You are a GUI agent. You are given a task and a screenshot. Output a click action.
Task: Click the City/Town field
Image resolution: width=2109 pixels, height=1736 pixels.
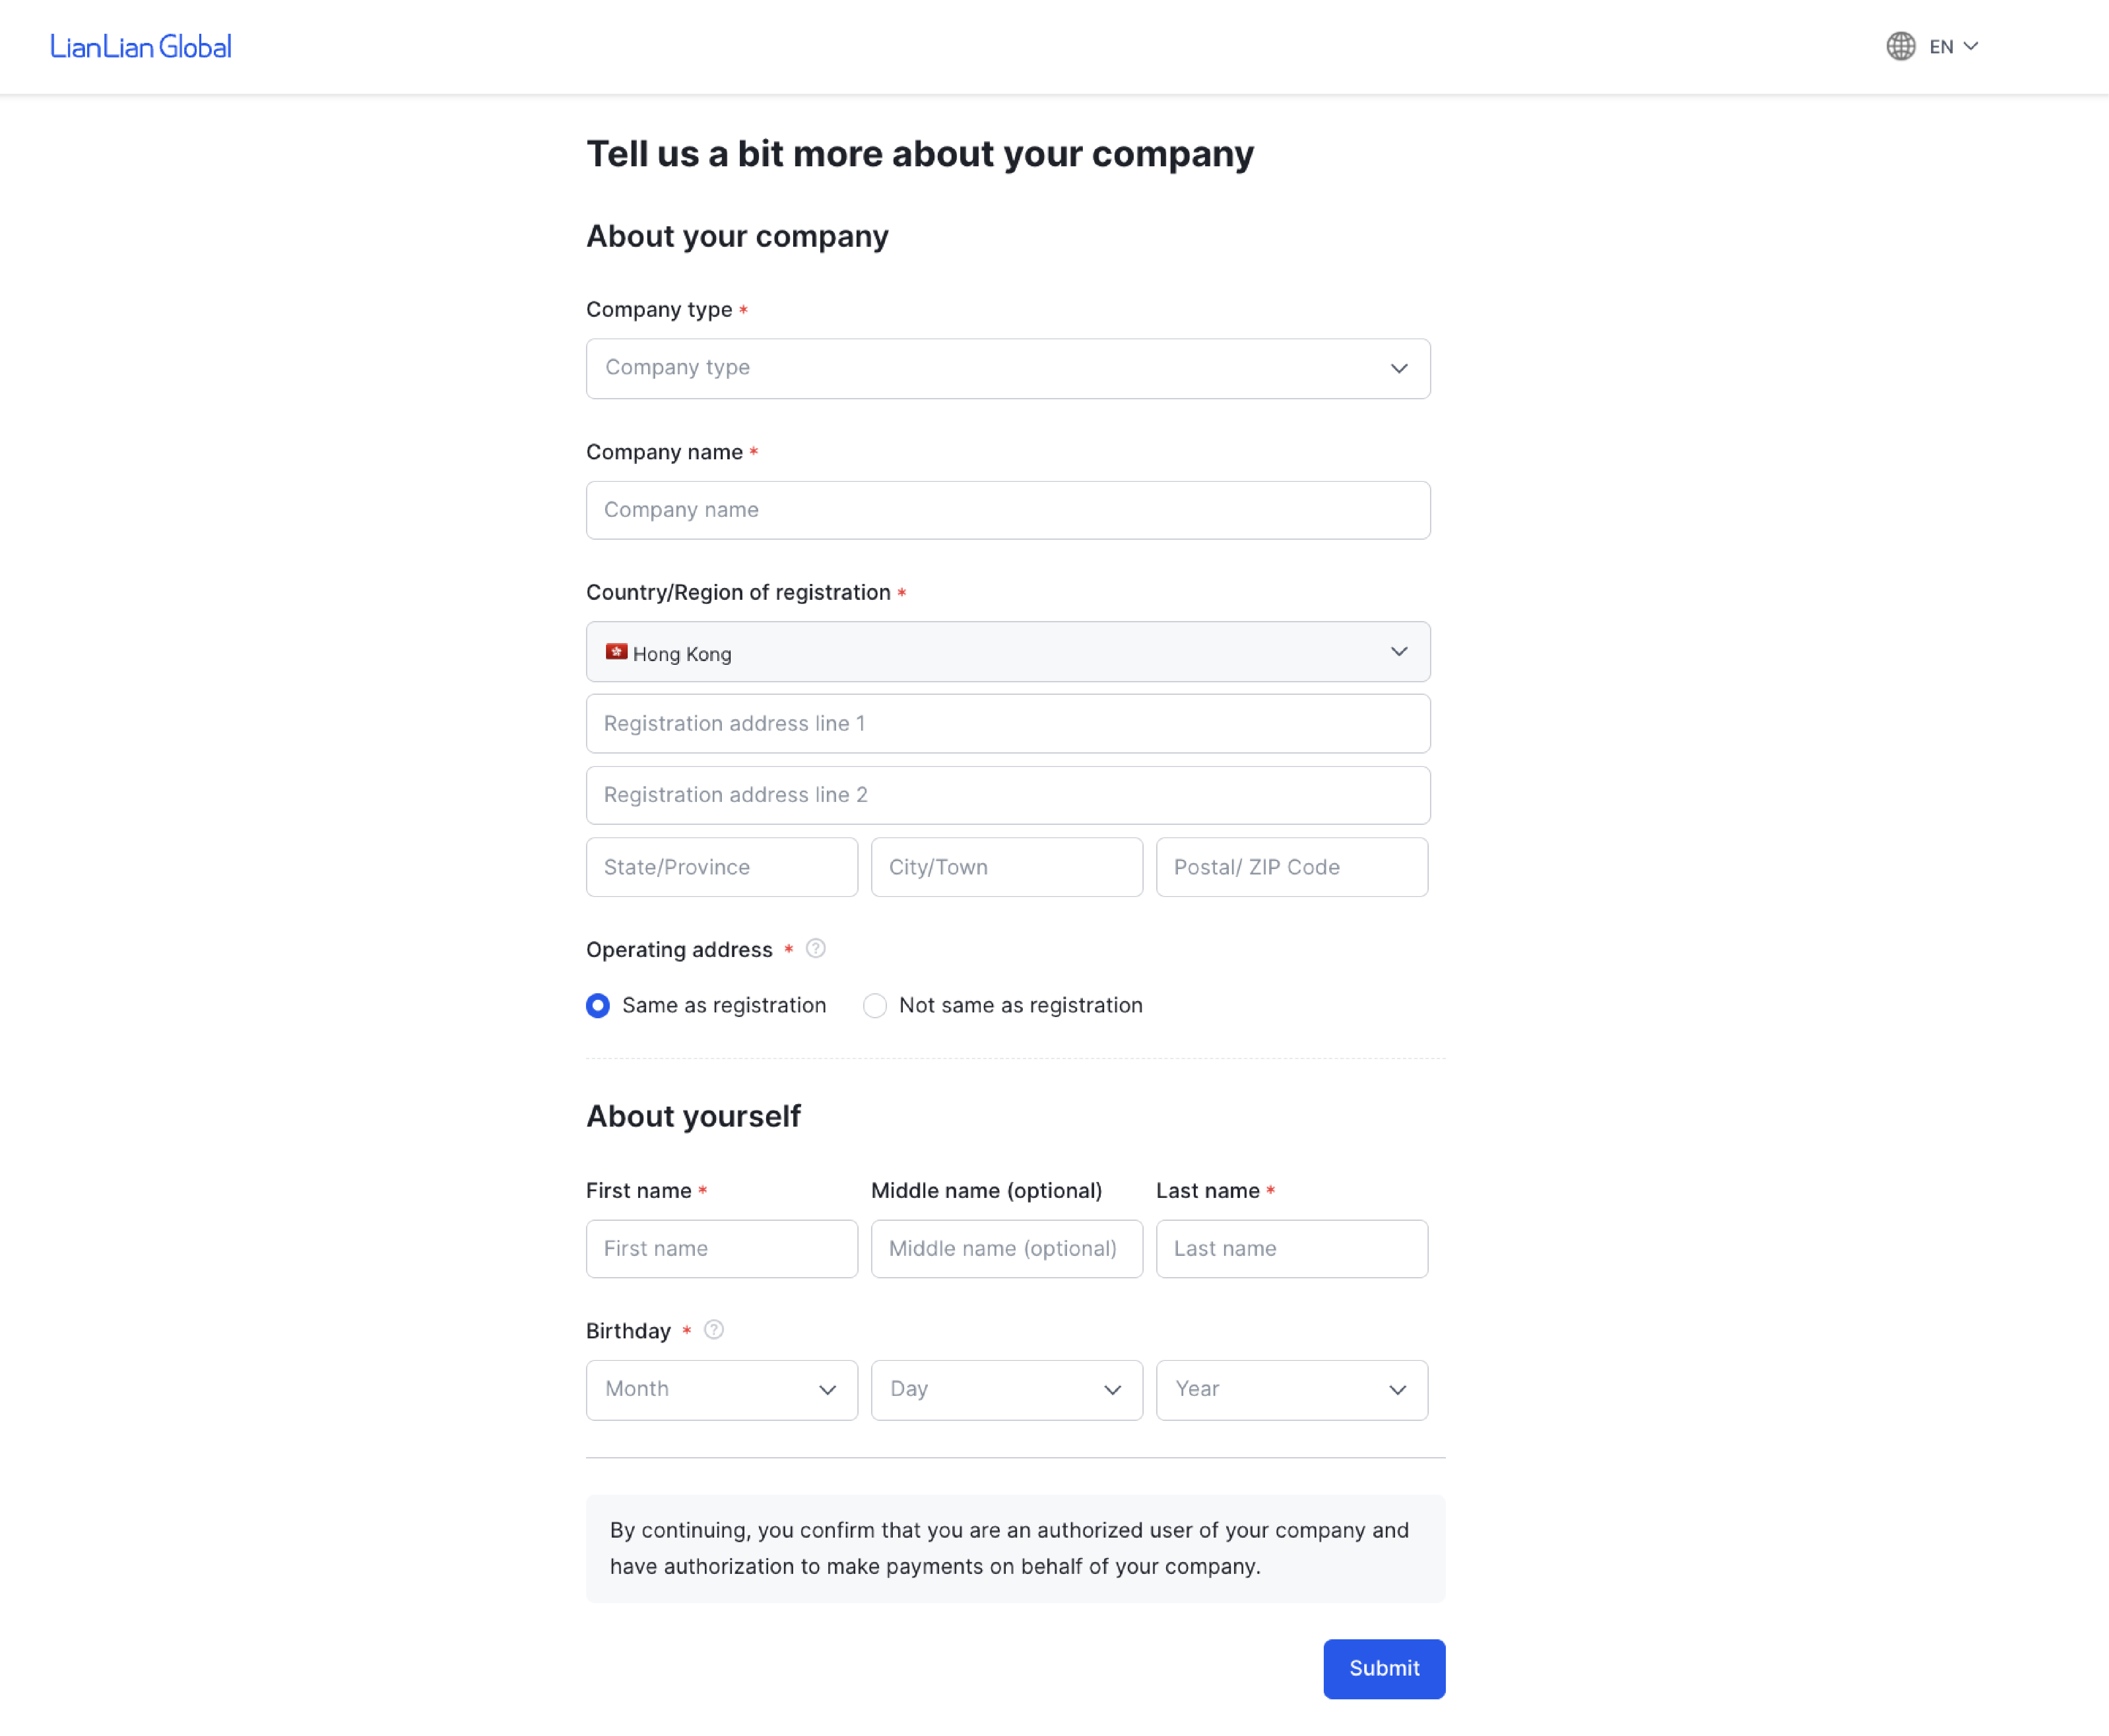pyautogui.click(x=1006, y=867)
